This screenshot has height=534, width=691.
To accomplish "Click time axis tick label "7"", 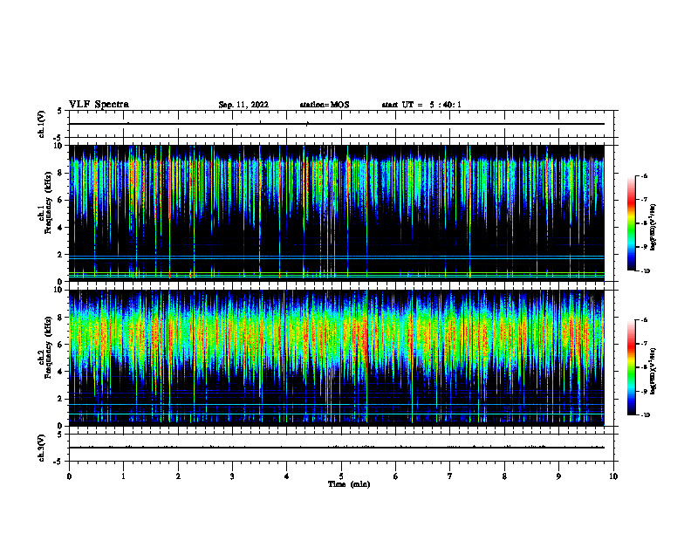I will [450, 476].
